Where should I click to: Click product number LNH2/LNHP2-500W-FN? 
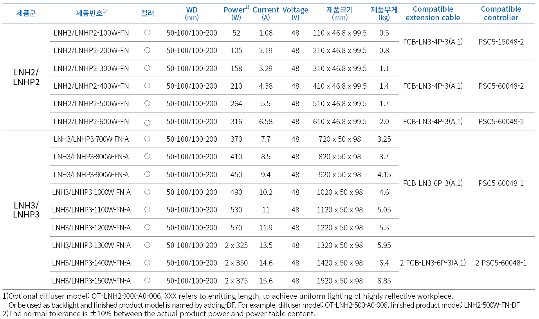91,103
